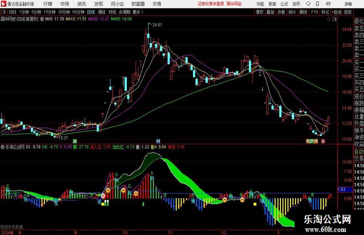364x235 pixels.
Task: Click the 统计 toolbar button
Action: tap(292, 12)
